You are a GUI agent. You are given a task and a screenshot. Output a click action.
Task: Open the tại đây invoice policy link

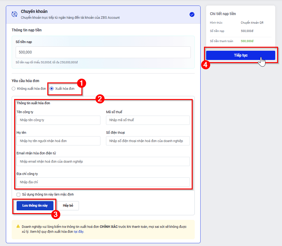(x=79, y=232)
